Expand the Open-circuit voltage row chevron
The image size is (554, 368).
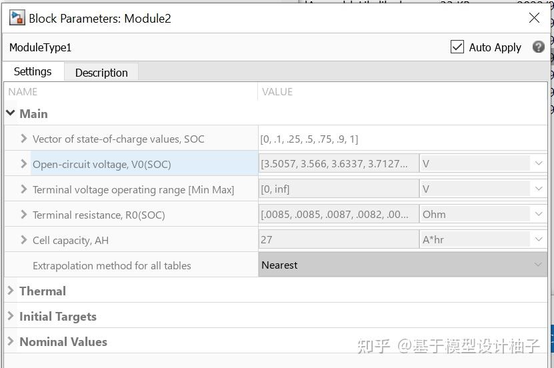24,164
